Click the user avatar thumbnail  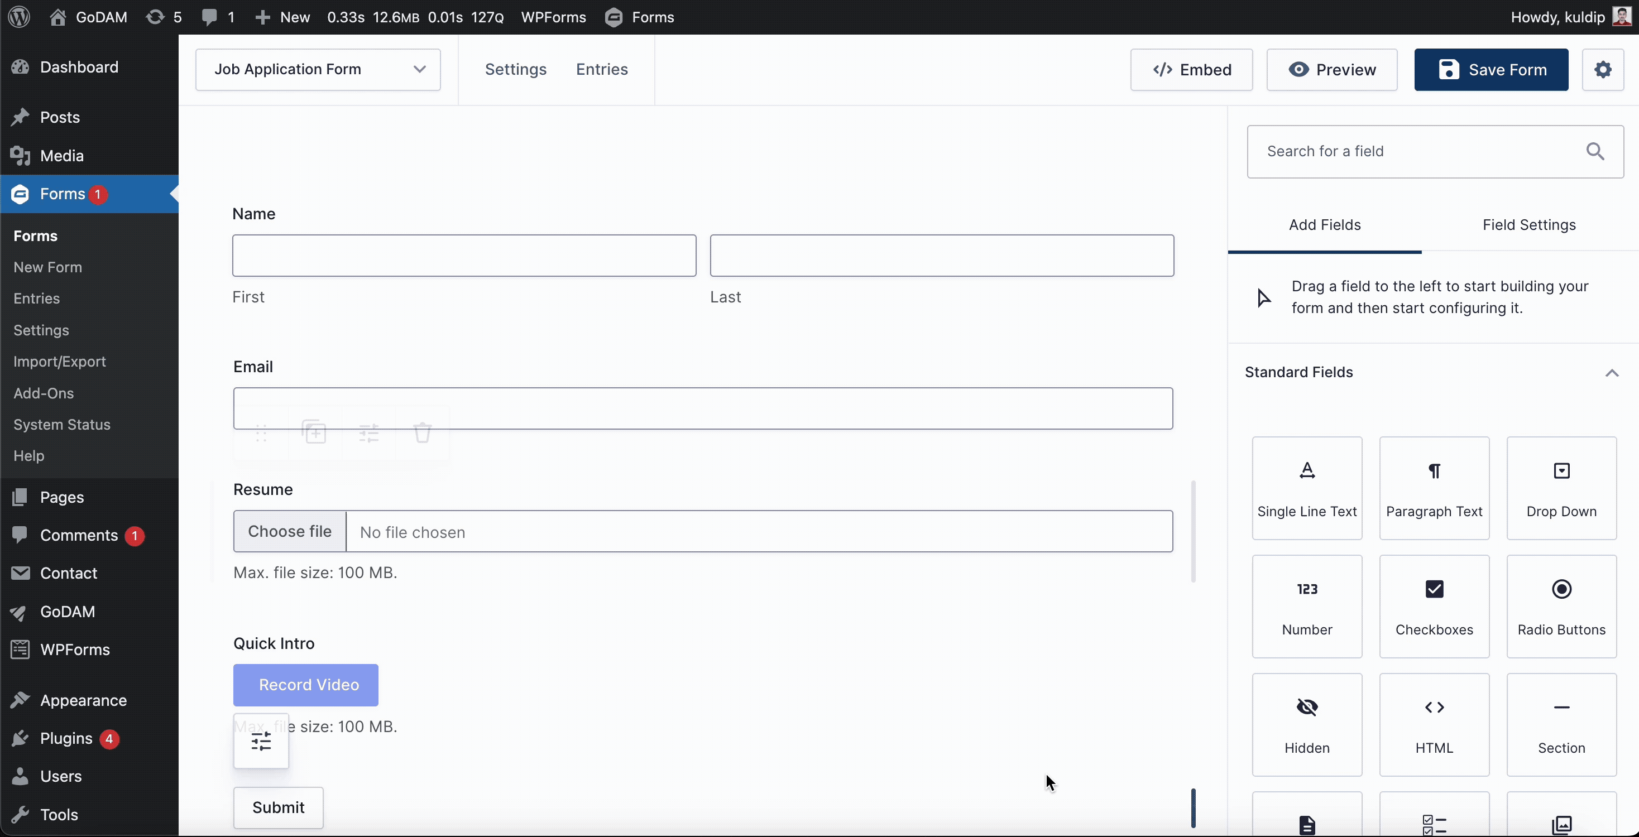click(x=1622, y=17)
